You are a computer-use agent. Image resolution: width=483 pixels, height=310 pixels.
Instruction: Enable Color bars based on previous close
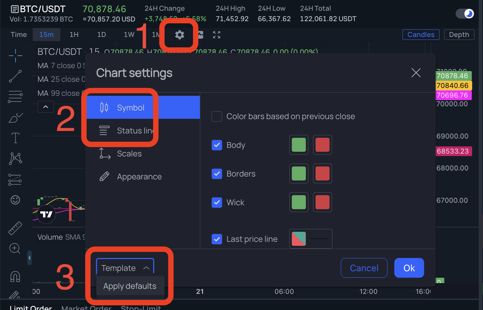point(217,116)
